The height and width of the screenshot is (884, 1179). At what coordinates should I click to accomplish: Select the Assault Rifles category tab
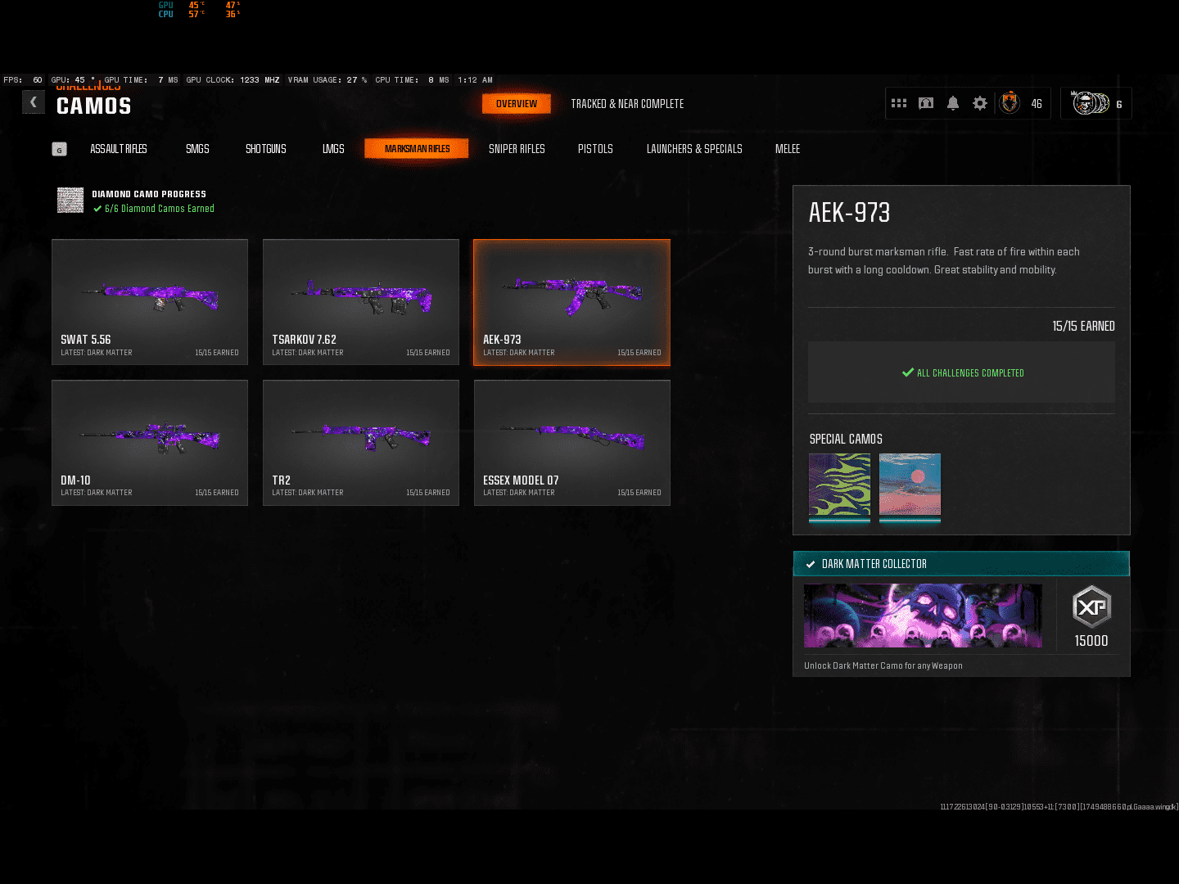click(x=119, y=149)
